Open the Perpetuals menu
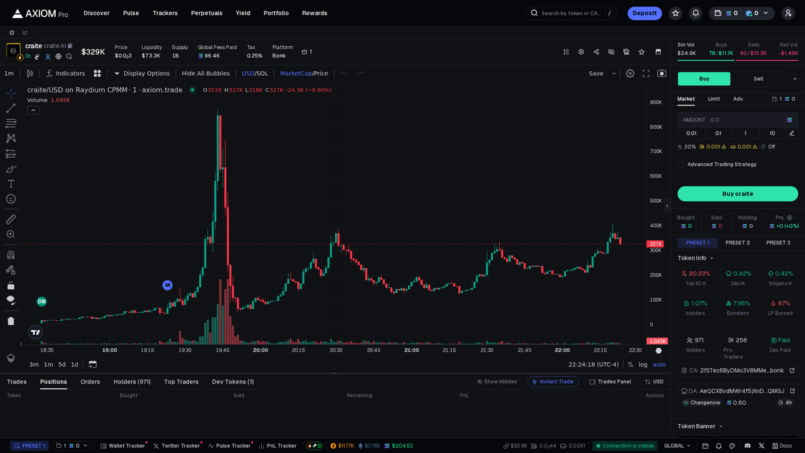Image resolution: width=805 pixels, height=453 pixels. point(207,13)
